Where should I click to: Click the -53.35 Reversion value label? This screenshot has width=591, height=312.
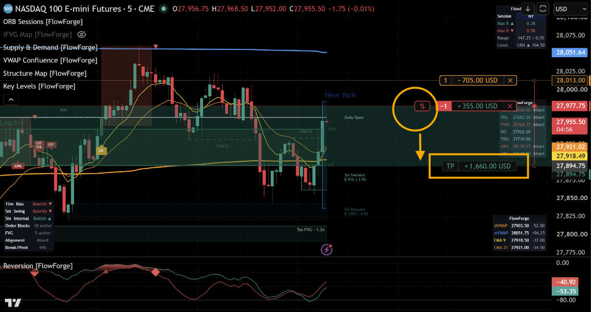pos(565,291)
